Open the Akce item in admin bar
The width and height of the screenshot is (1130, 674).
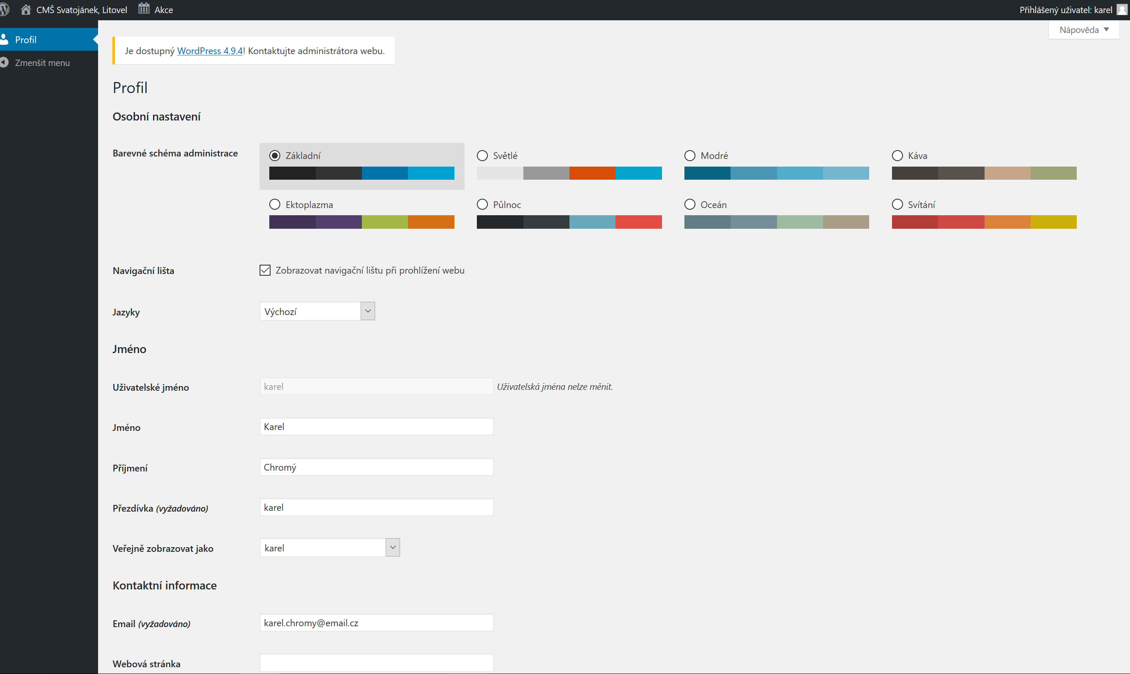click(156, 10)
